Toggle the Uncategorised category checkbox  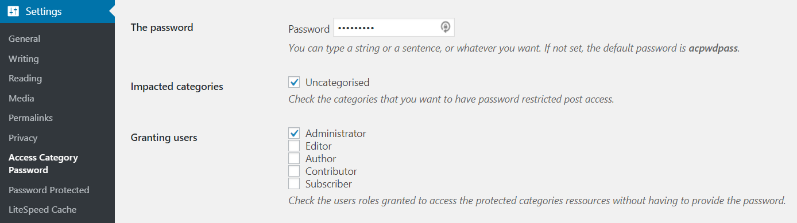pyautogui.click(x=294, y=82)
